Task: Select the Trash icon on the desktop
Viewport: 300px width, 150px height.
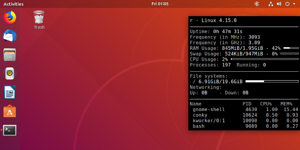Action: [x=39, y=17]
